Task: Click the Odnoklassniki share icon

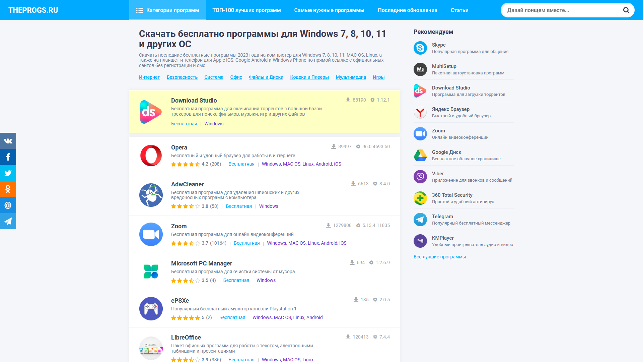Action: (8, 189)
